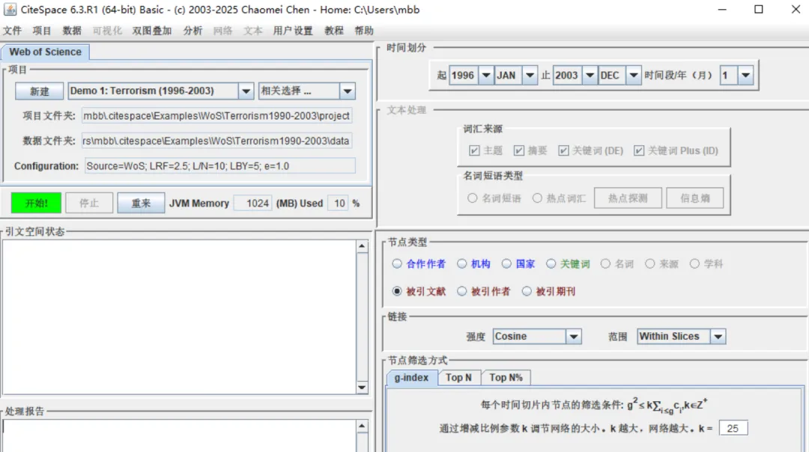Click the 停止 button
The height and width of the screenshot is (452, 809).
click(x=88, y=203)
